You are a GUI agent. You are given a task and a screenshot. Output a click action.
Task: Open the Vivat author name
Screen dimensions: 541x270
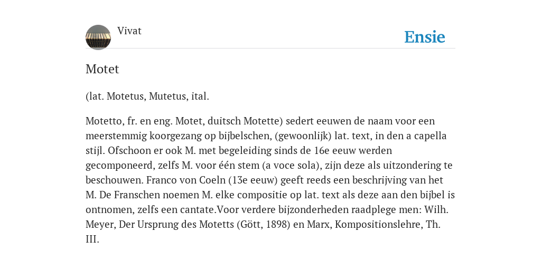tap(129, 31)
